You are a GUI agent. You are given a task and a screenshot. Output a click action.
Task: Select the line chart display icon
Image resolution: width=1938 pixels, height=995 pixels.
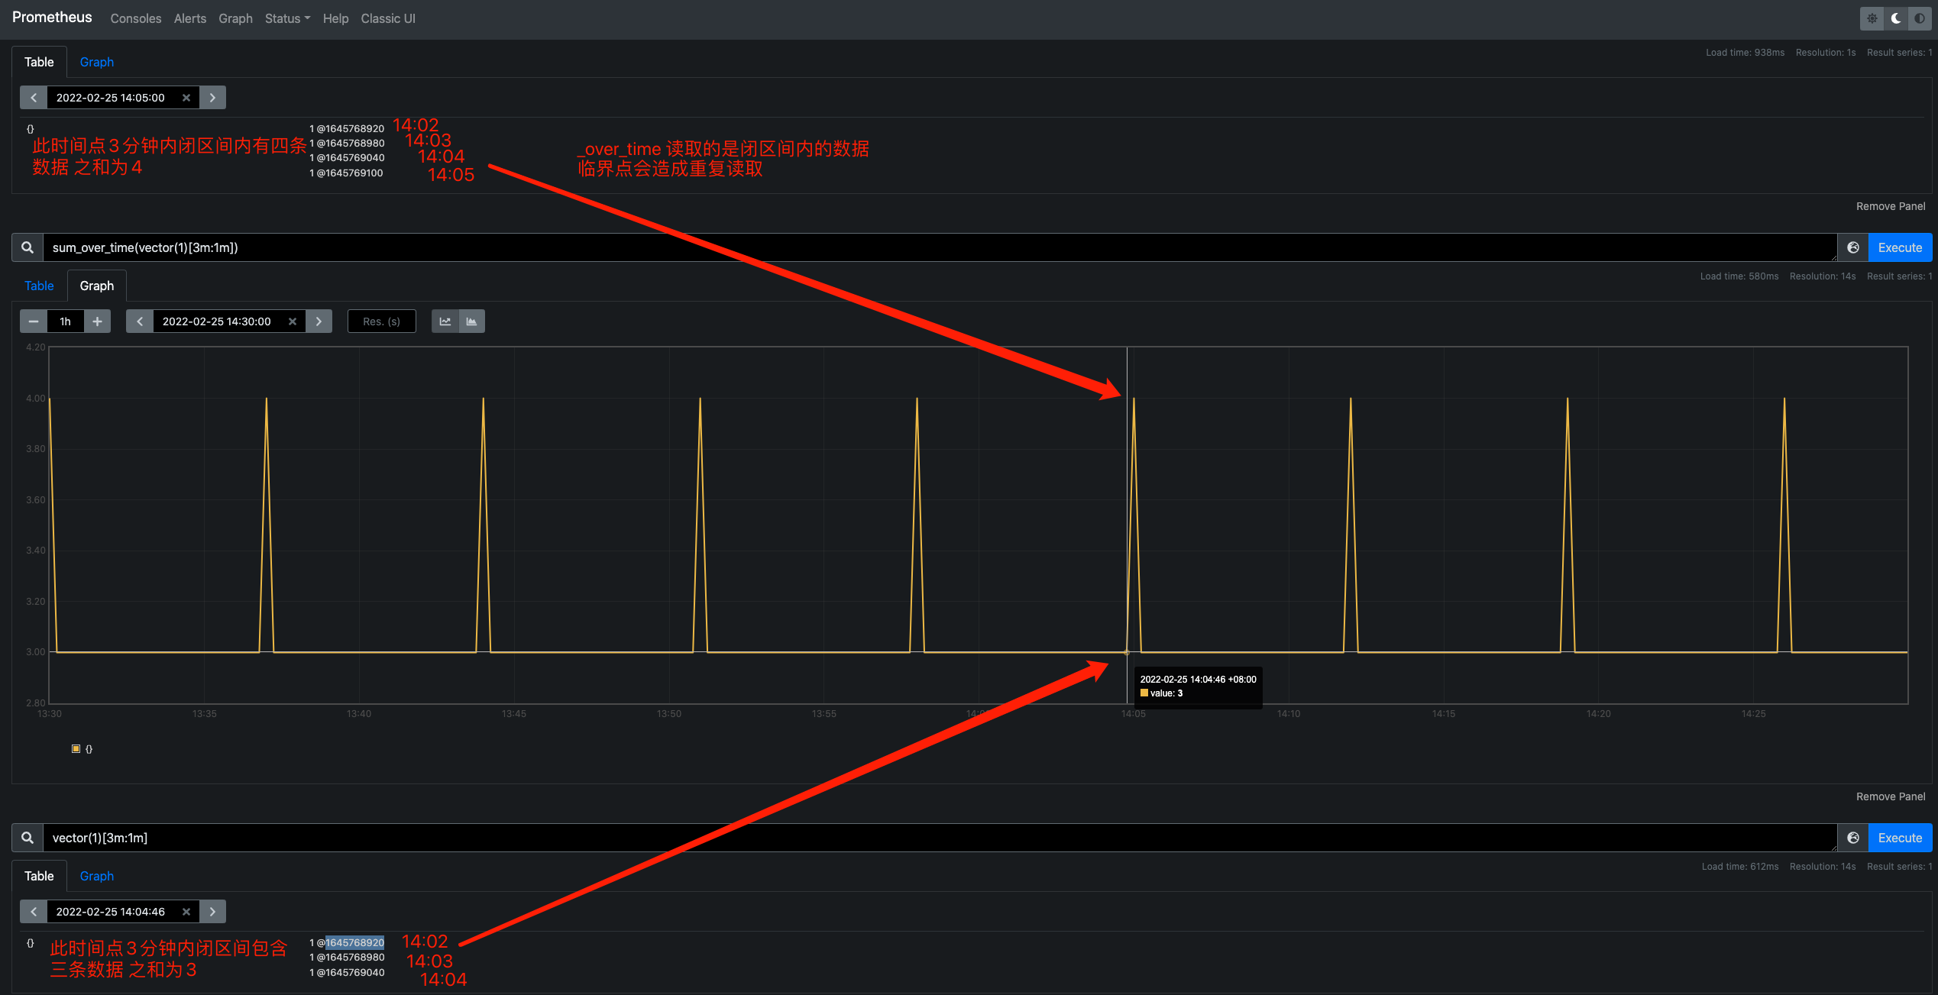click(445, 321)
